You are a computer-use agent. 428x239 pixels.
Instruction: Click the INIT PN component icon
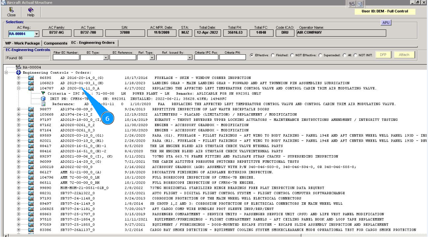(43, 99)
